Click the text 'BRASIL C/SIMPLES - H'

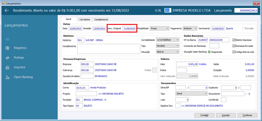[x=95, y=100]
